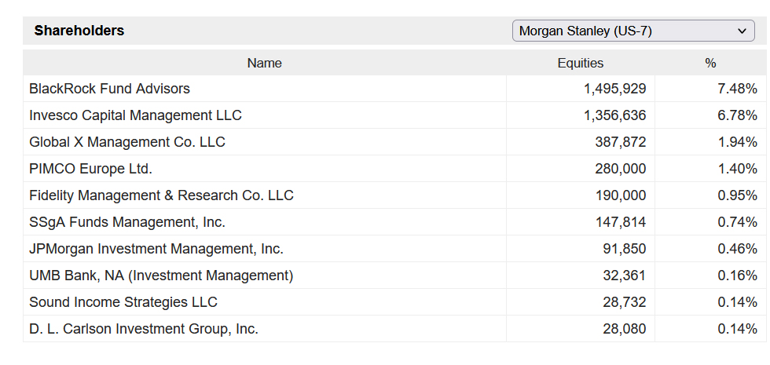Click BlackRock's 1,495,929 equities value
The width and height of the screenshot is (770, 365).
point(614,89)
